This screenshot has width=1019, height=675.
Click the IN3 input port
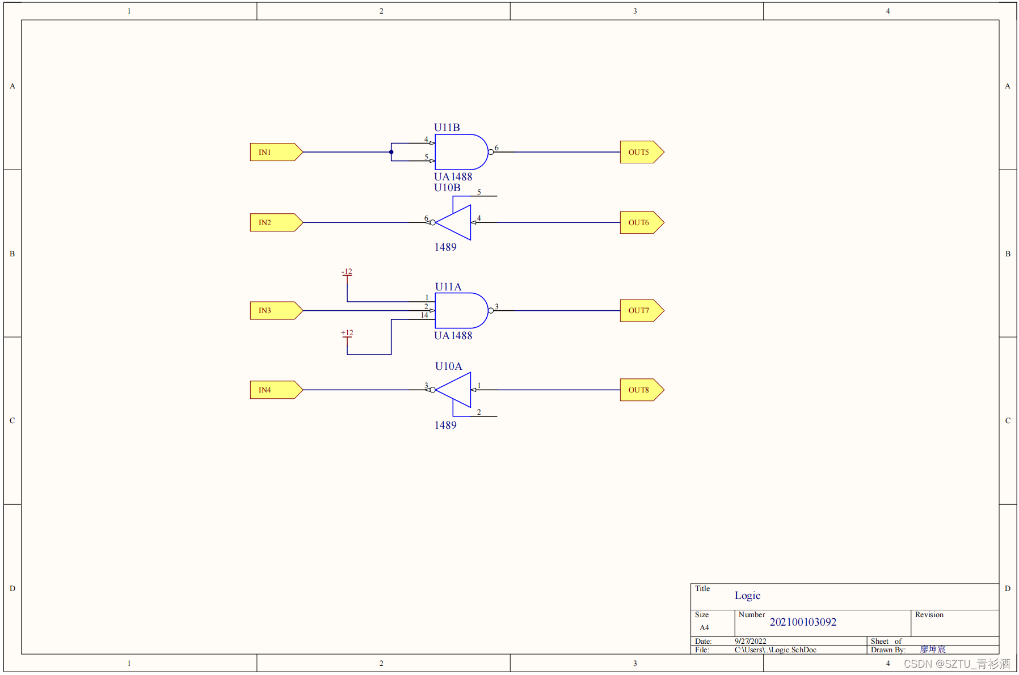[275, 310]
